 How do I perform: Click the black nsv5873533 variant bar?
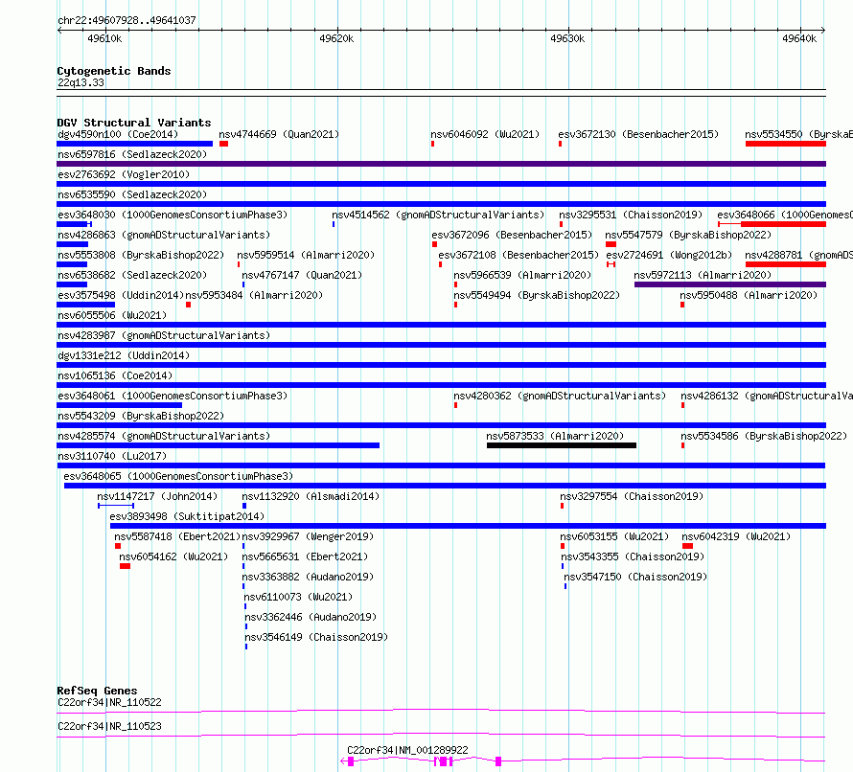[x=562, y=445]
